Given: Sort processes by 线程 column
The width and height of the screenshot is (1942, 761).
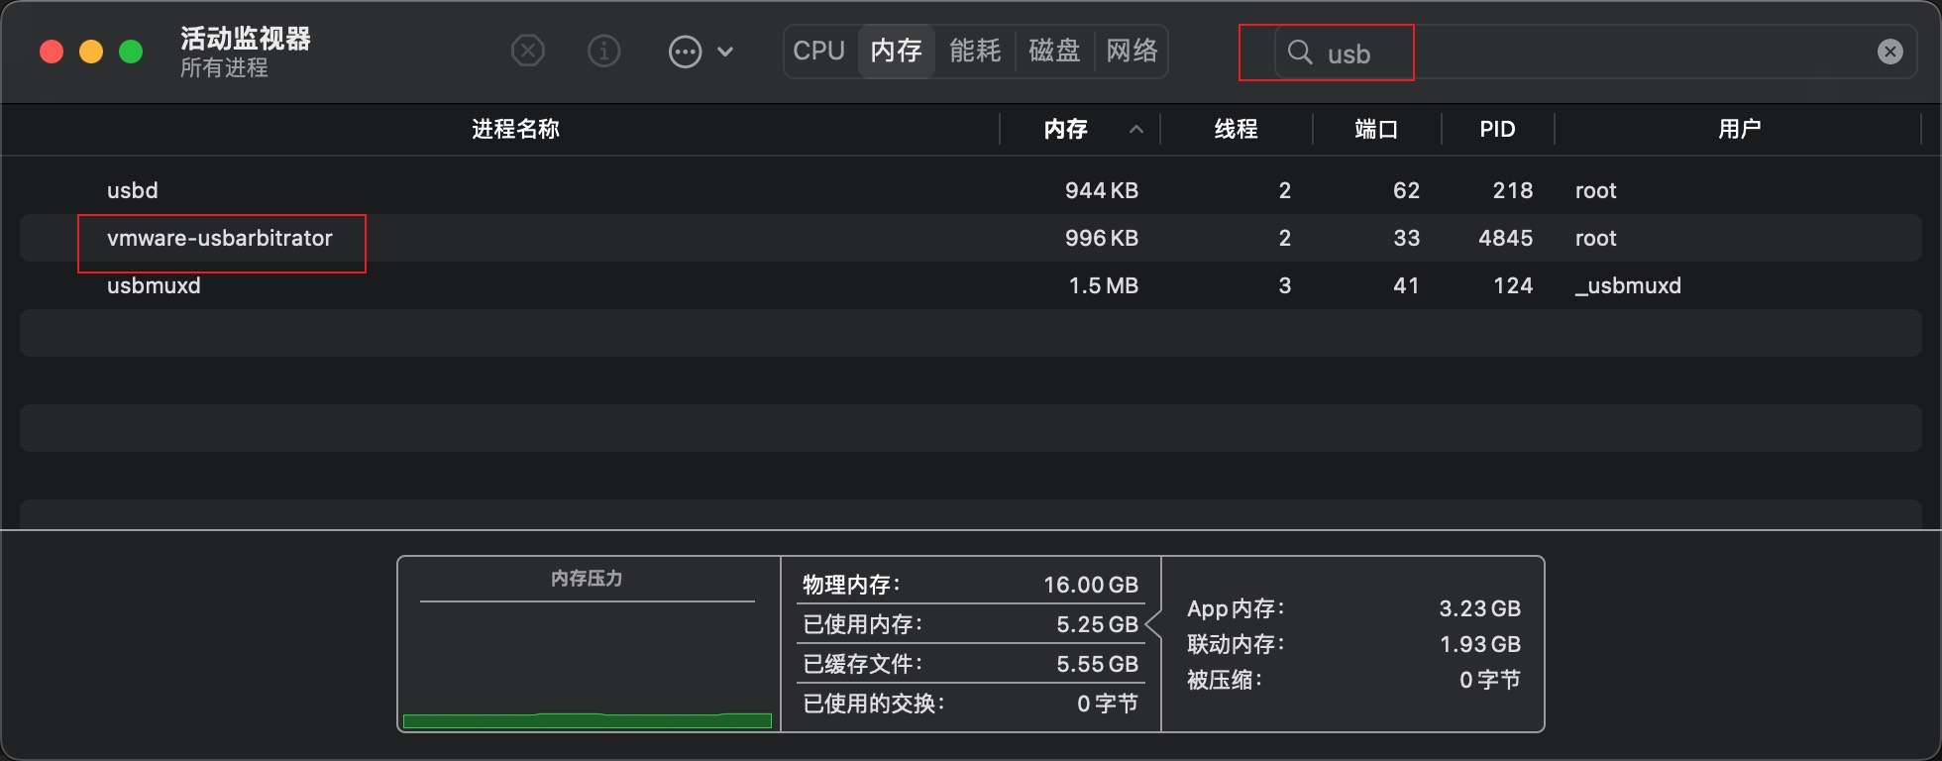Looking at the screenshot, I should 1236,130.
